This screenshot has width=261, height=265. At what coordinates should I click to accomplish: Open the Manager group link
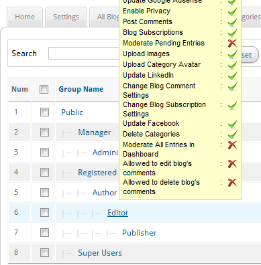94,132
